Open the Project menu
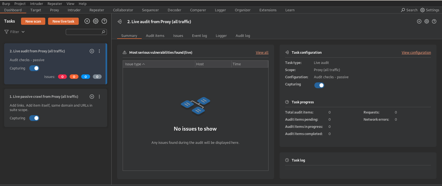The height and width of the screenshot is (186, 442). 20,4
